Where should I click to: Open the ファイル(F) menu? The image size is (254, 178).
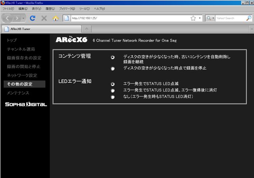[8, 9]
